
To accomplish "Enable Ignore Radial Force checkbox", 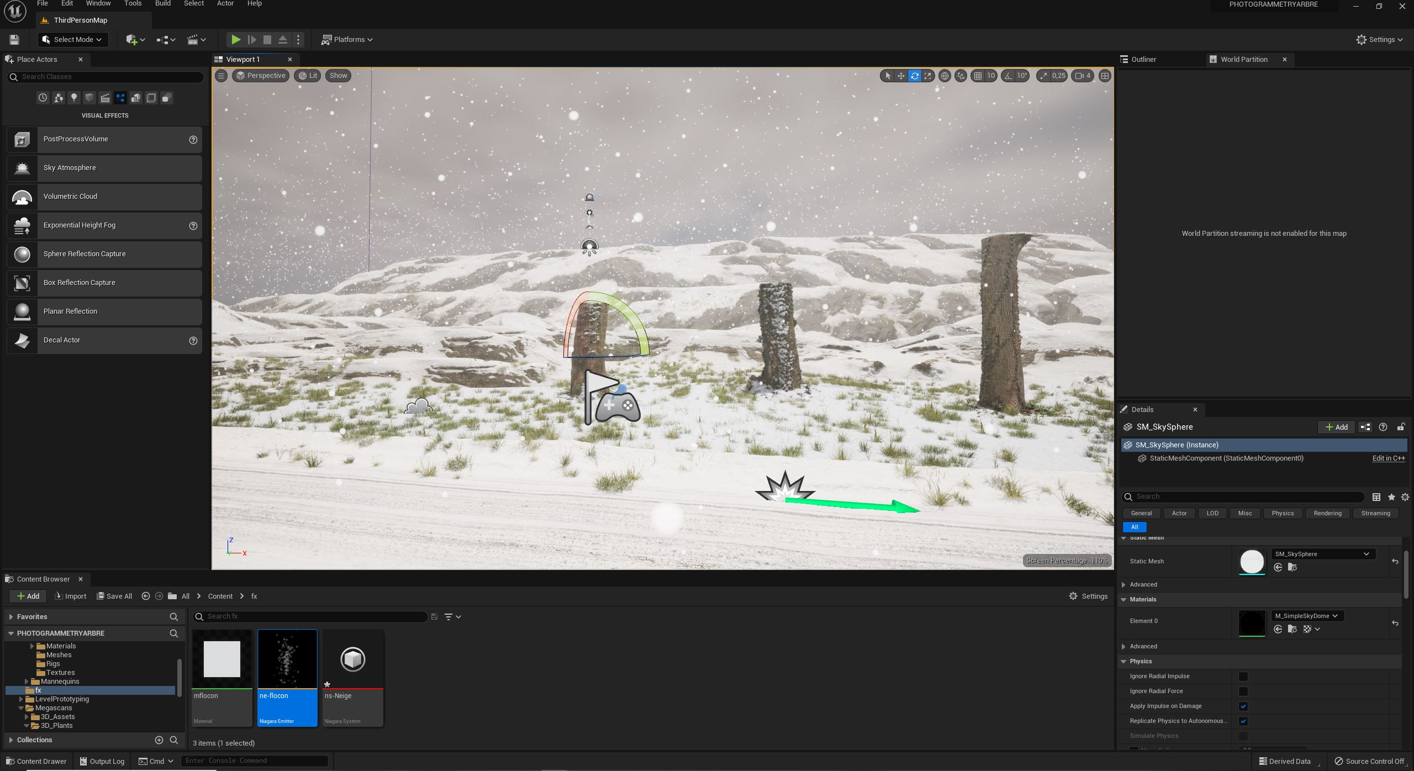I will coord(1243,691).
